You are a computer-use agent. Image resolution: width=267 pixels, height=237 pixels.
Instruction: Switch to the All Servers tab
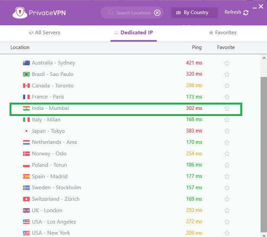click(45, 32)
